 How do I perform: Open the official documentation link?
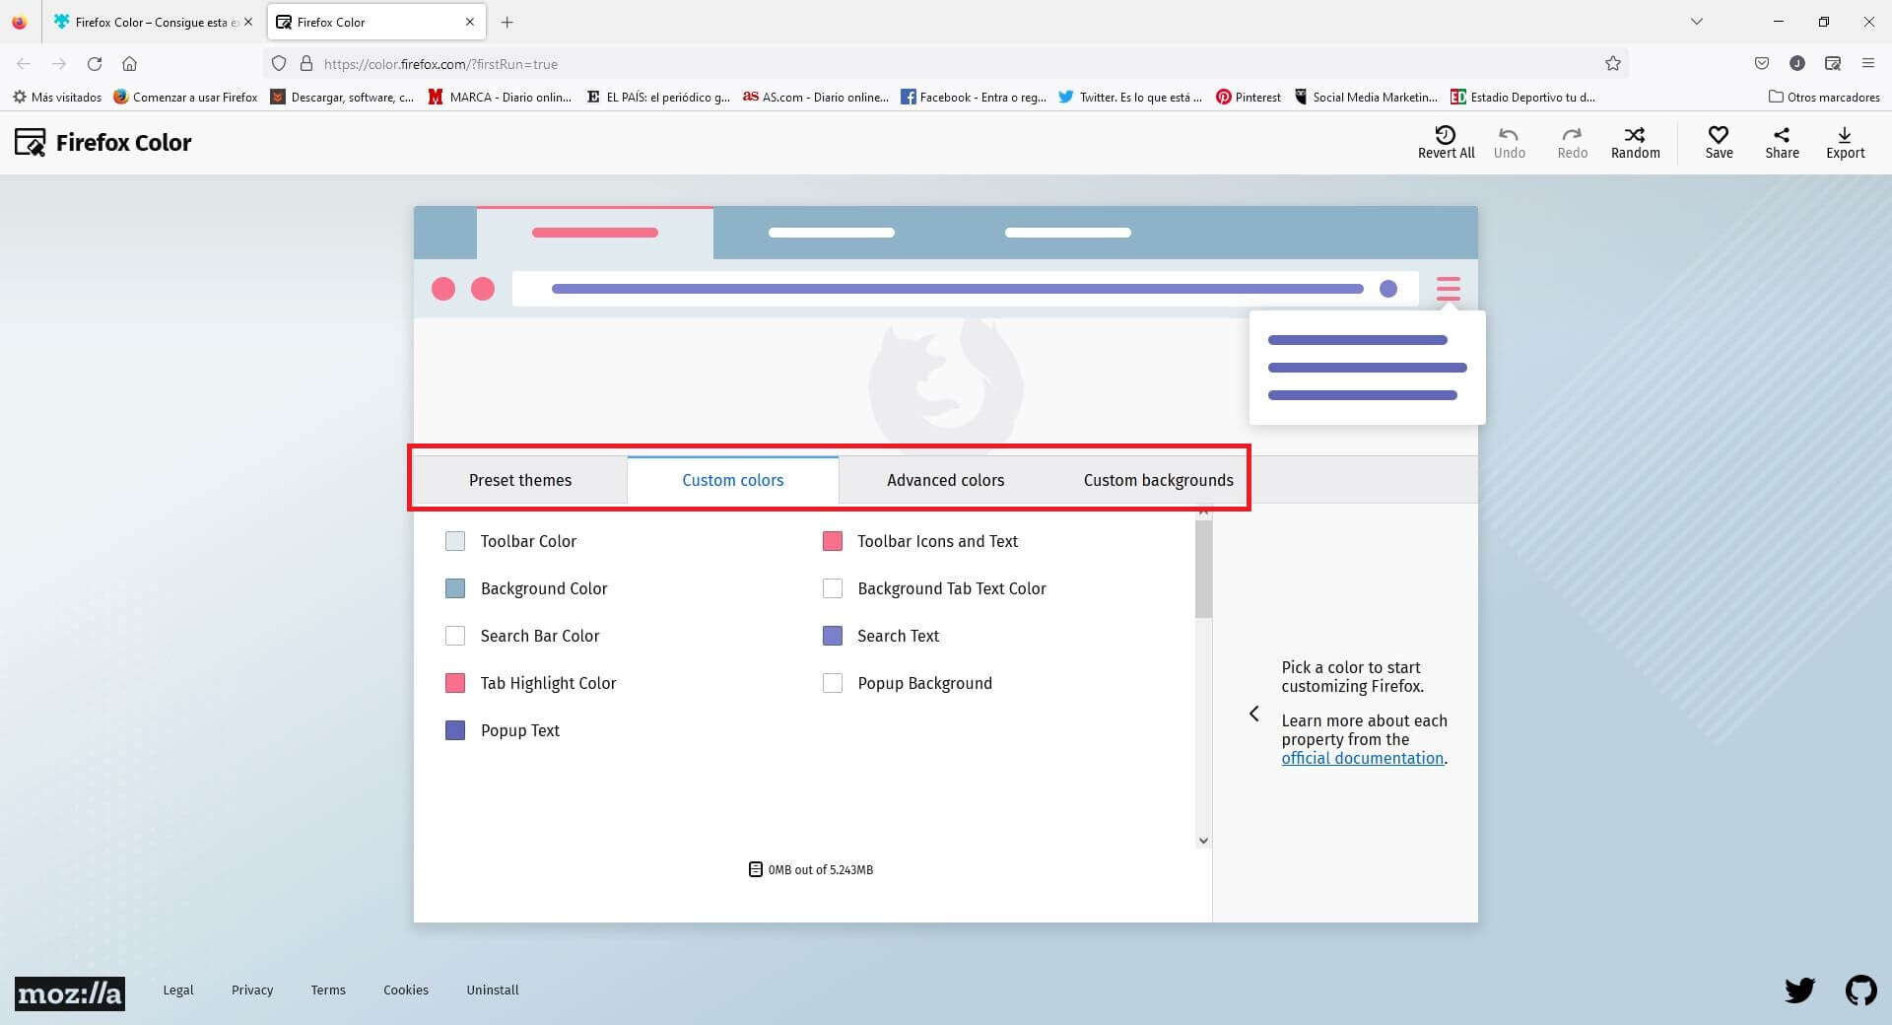(x=1363, y=758)
